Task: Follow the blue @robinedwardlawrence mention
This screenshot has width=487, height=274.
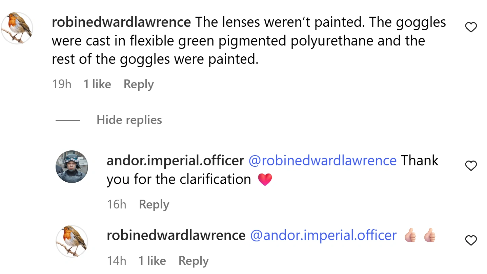Action: point(322,161)
